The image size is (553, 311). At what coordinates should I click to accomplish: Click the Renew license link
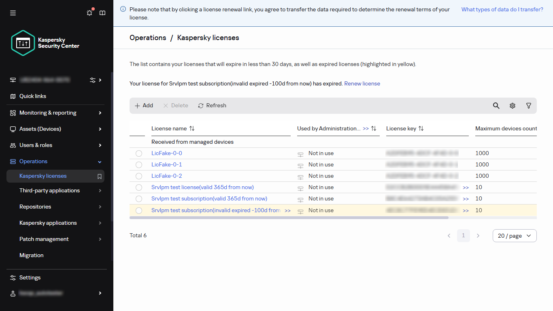362,83
